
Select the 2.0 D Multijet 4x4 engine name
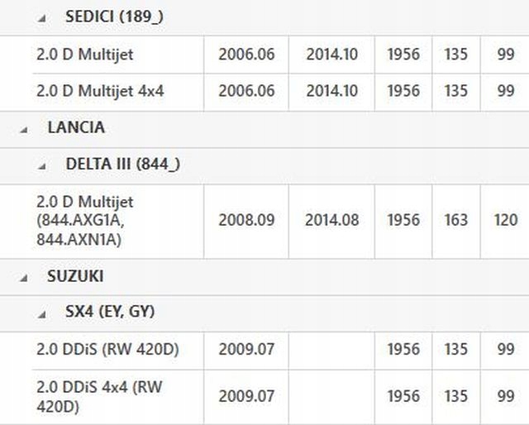point(101,91)
